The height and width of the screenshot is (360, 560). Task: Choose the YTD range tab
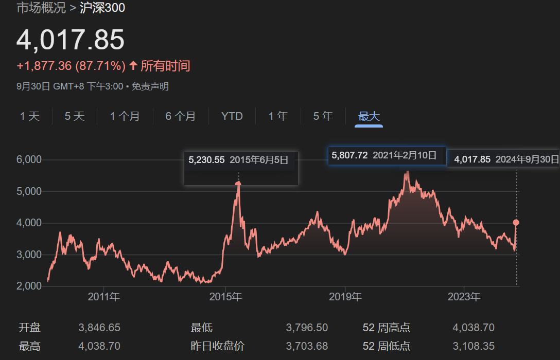[232, 116]
